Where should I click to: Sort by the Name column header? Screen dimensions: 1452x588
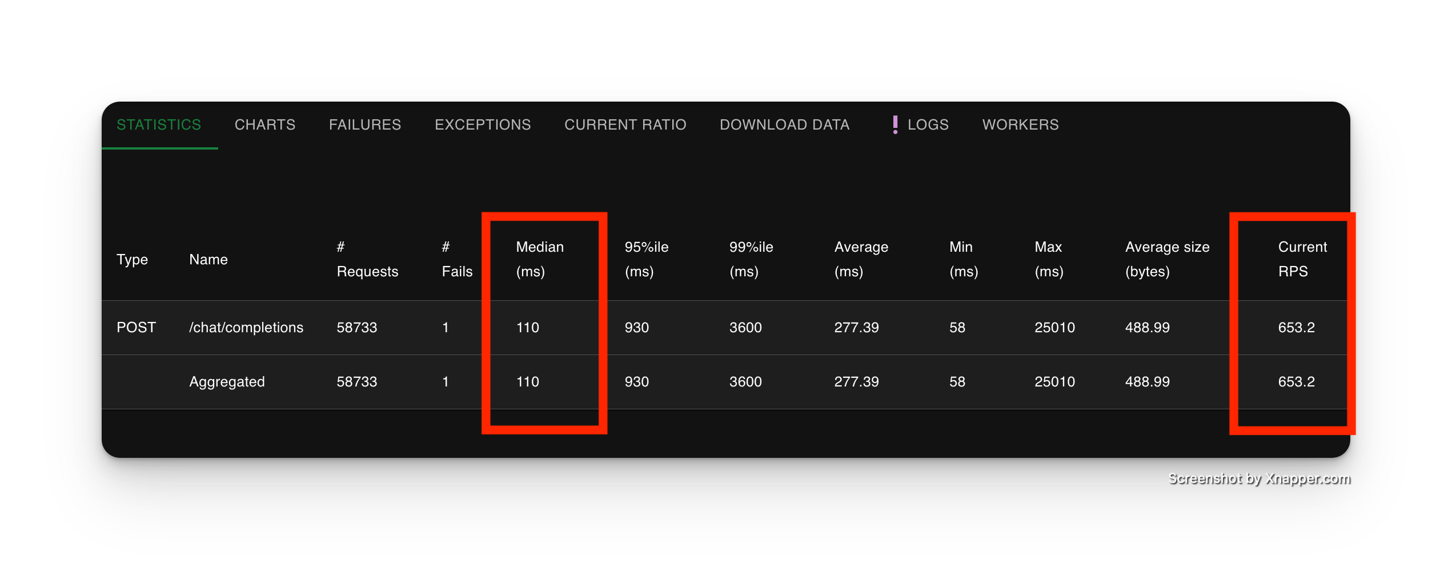pos(208,259)
